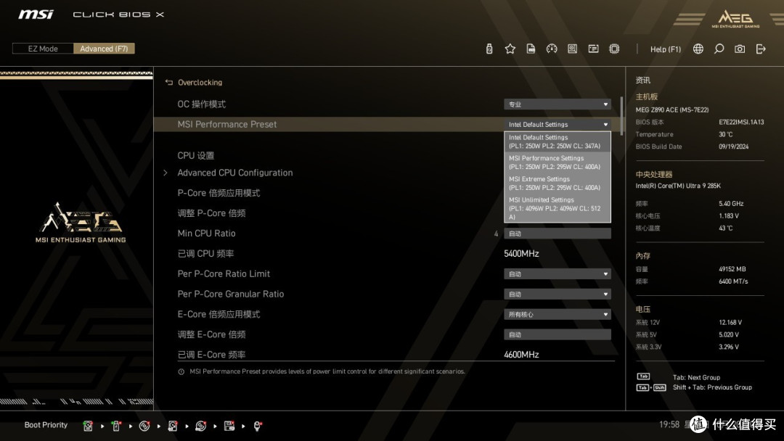Select the fifth boot device, USB disc

201,426
